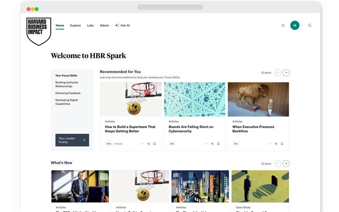This screenshot has height=212, width=339.
Task: Click the browser address bar
Action: coord(170,7)
